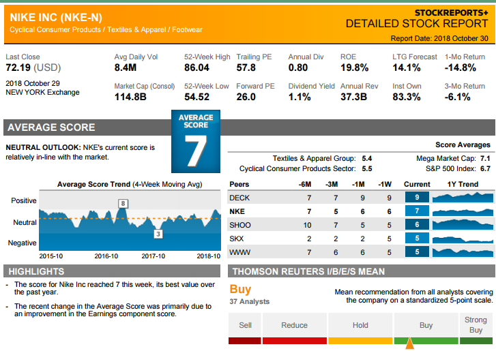Click Annual Rev value 37.3B
Viewport: 496px width, 351px height.
(353, 97)
